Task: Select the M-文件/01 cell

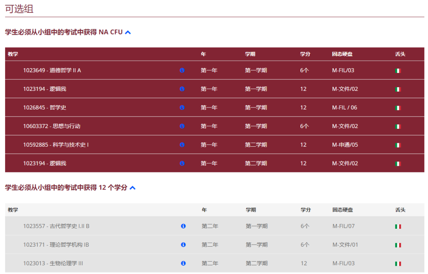Action: 345,245
